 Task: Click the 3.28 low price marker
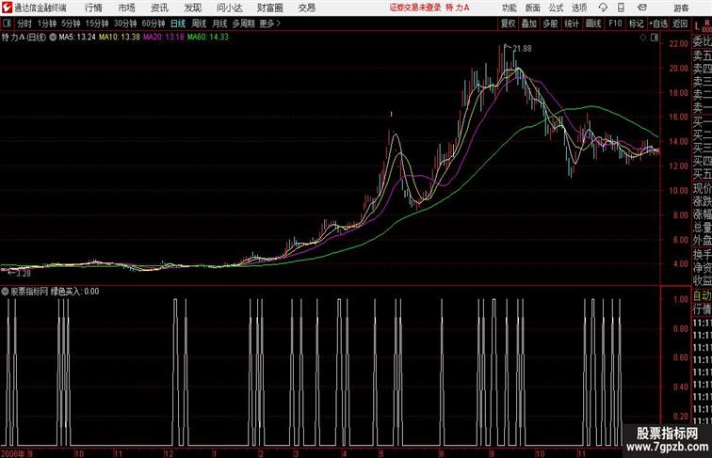click(24, 274)
